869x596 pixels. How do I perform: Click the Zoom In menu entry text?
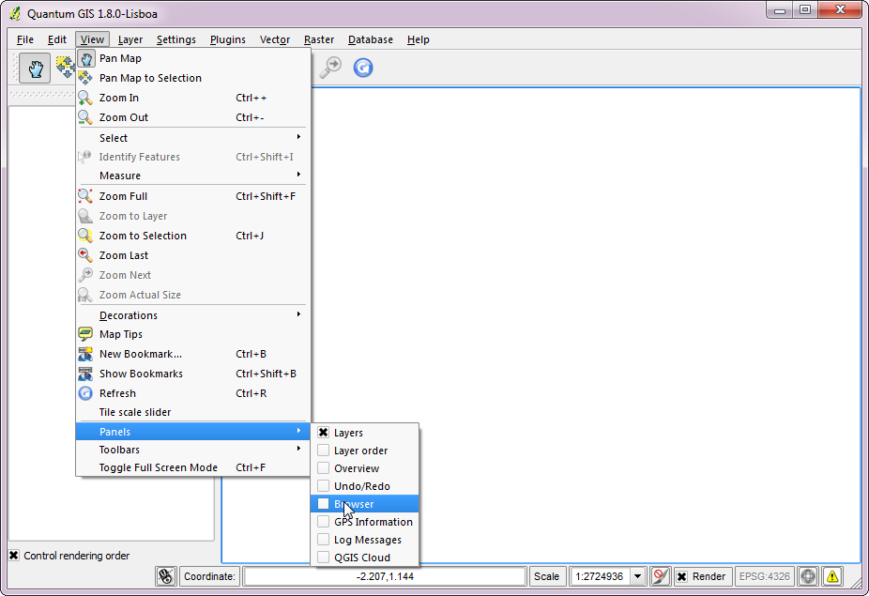119,98
